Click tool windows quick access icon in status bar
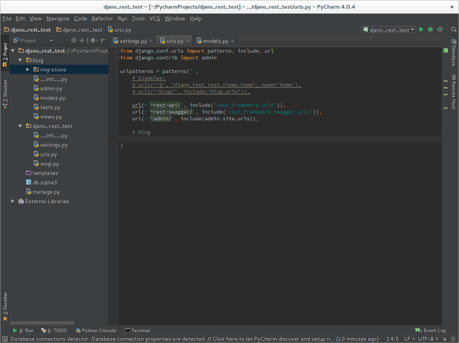 pos(5,339)
